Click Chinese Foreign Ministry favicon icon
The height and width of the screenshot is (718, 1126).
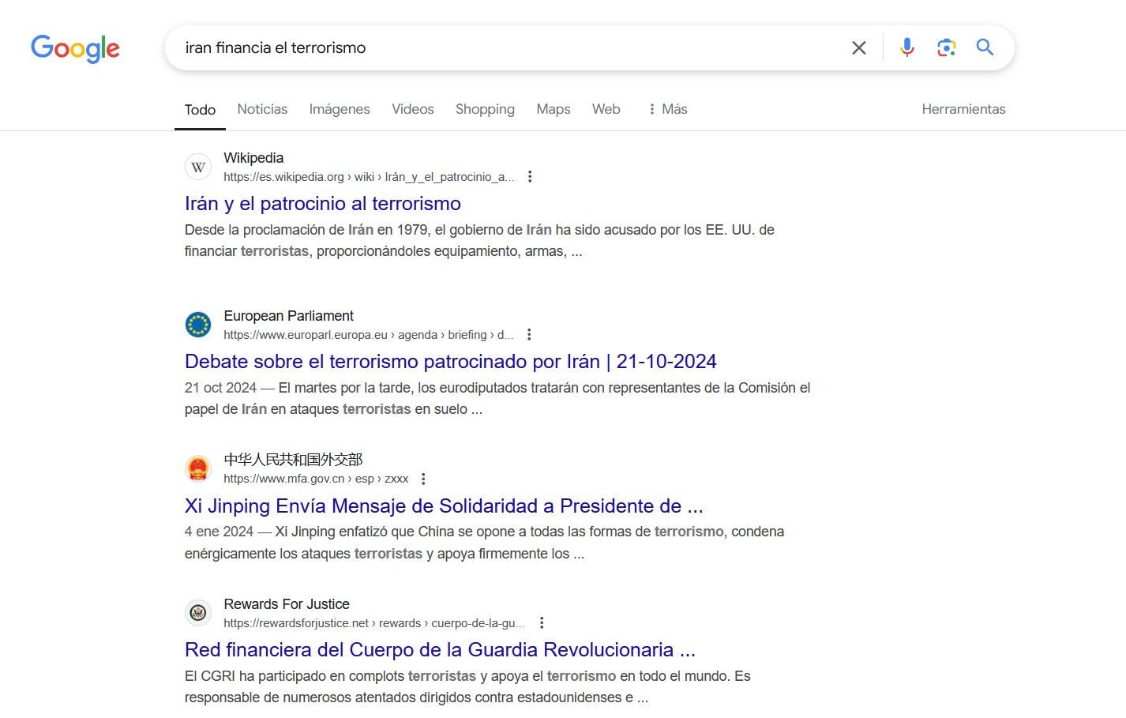point(198,468)
